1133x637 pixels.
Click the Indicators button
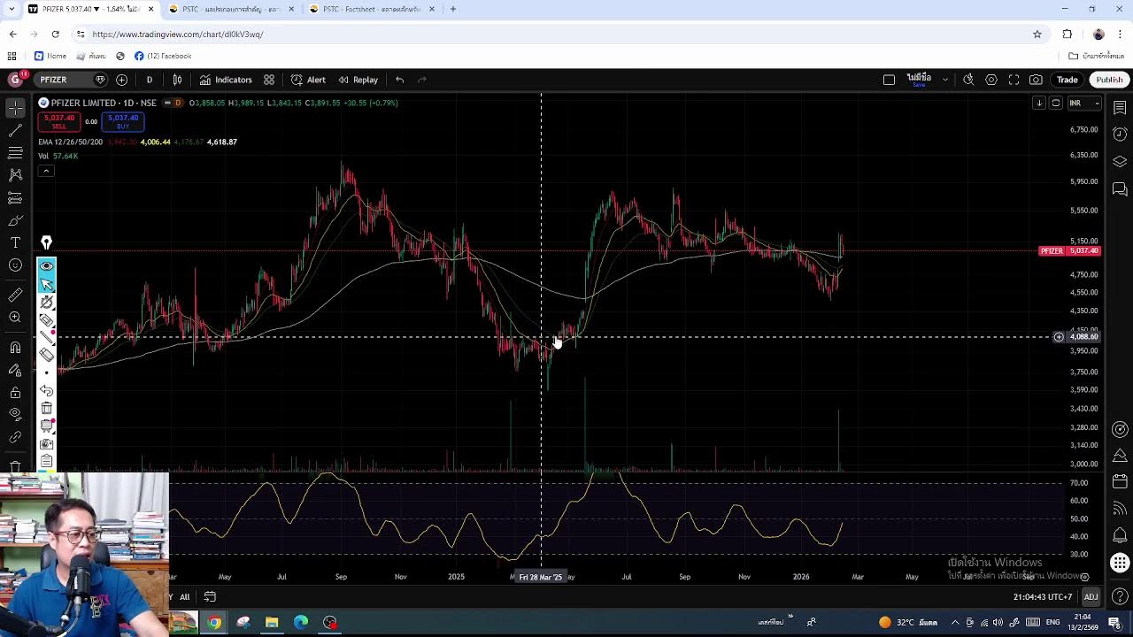click(x=226, y=80)
